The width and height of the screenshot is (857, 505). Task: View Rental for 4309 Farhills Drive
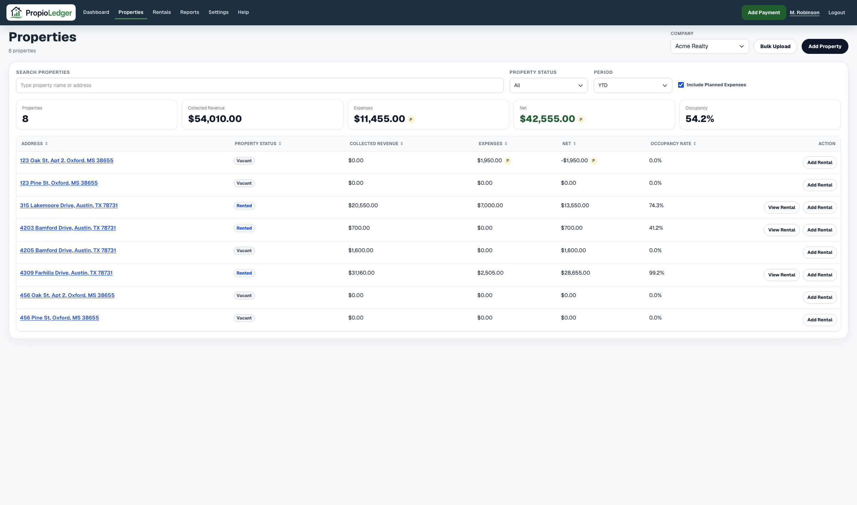click(782, 275)
